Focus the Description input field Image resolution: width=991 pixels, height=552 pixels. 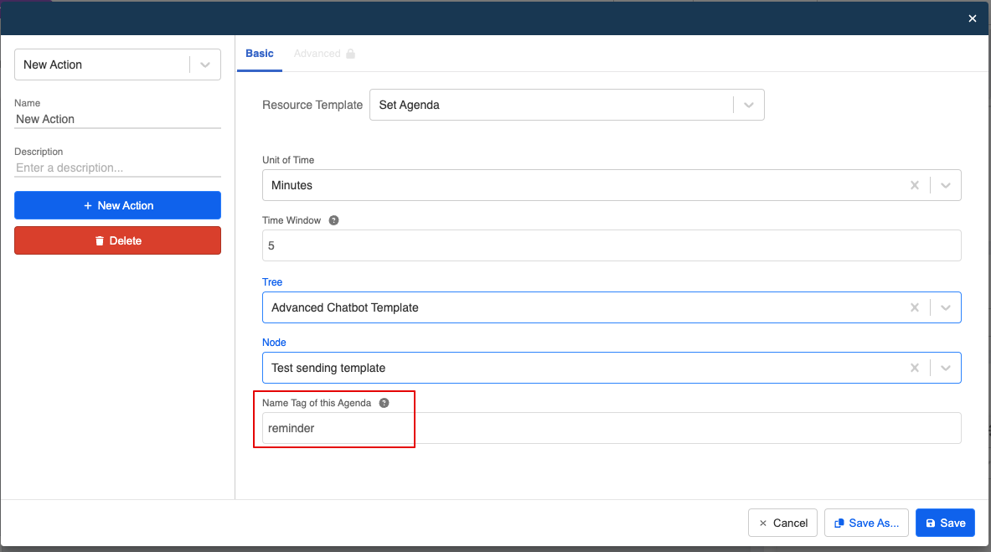pyautogui.click(x=117, y=168)
